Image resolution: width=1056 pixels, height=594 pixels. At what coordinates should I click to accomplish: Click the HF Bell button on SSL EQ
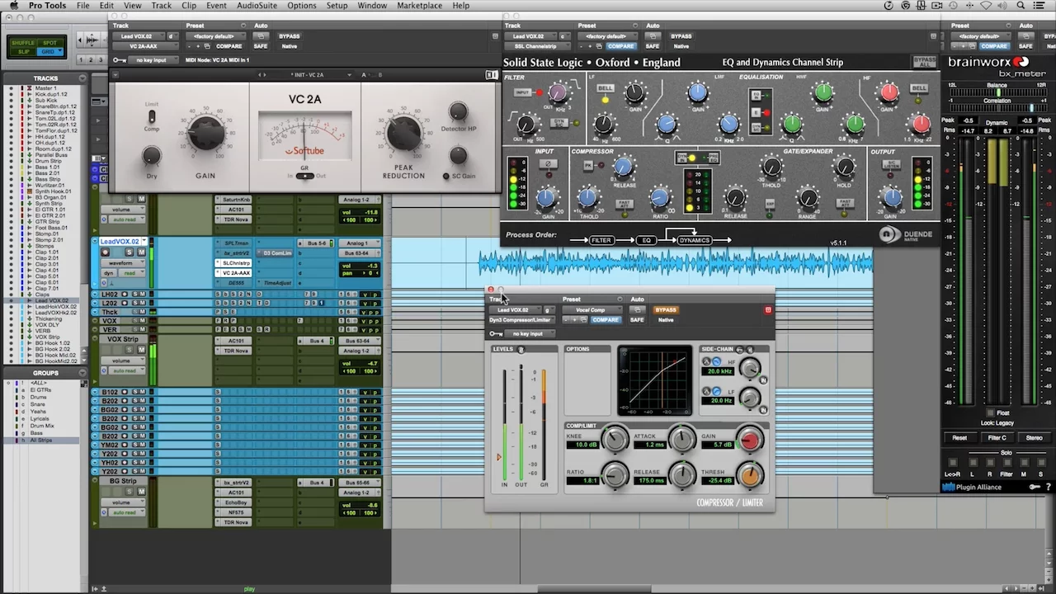(x=919, y=88)
